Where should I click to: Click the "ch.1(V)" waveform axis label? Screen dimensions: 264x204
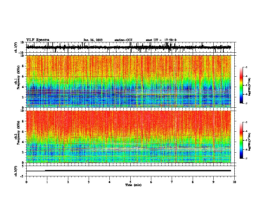coord(16,47)
